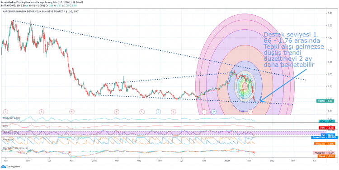Image resolution: width=339 pixels, height=170 pixels.
Task: Click the 1.50 price axis label
Action: point(330,111)
